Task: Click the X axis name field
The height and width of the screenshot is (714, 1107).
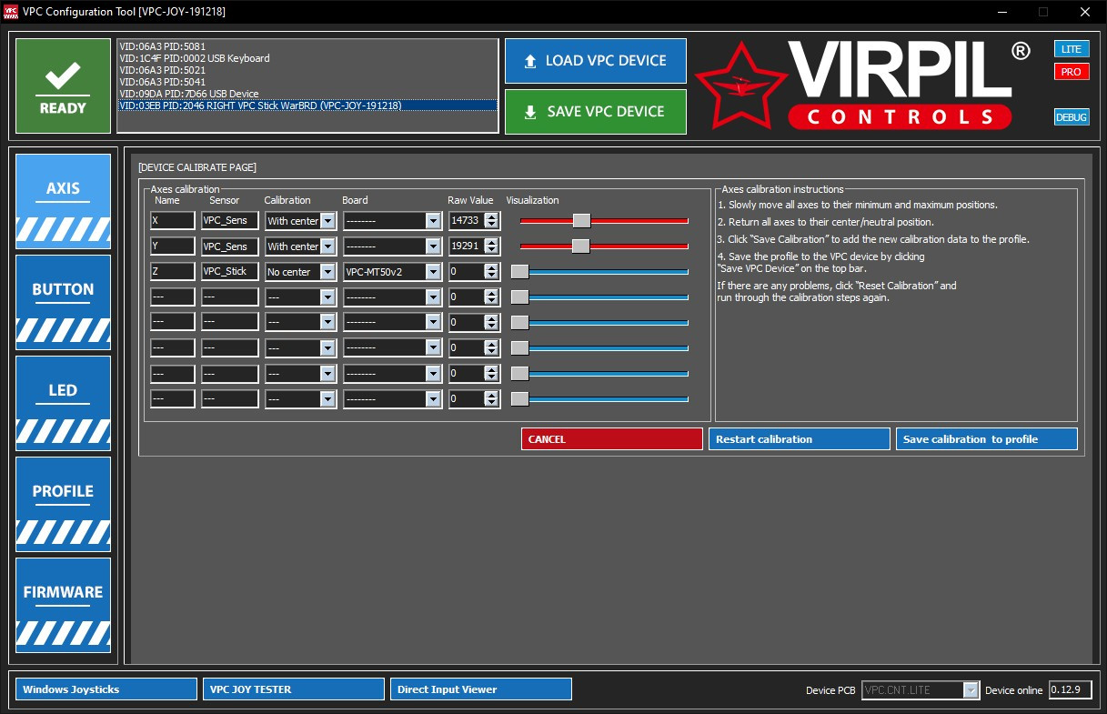Action: click(x=173, y=220)
